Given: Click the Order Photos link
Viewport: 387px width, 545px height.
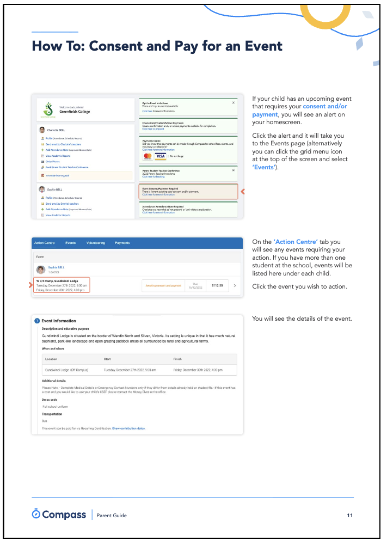Looking at the screenshot, I should [x=53, y=162].
